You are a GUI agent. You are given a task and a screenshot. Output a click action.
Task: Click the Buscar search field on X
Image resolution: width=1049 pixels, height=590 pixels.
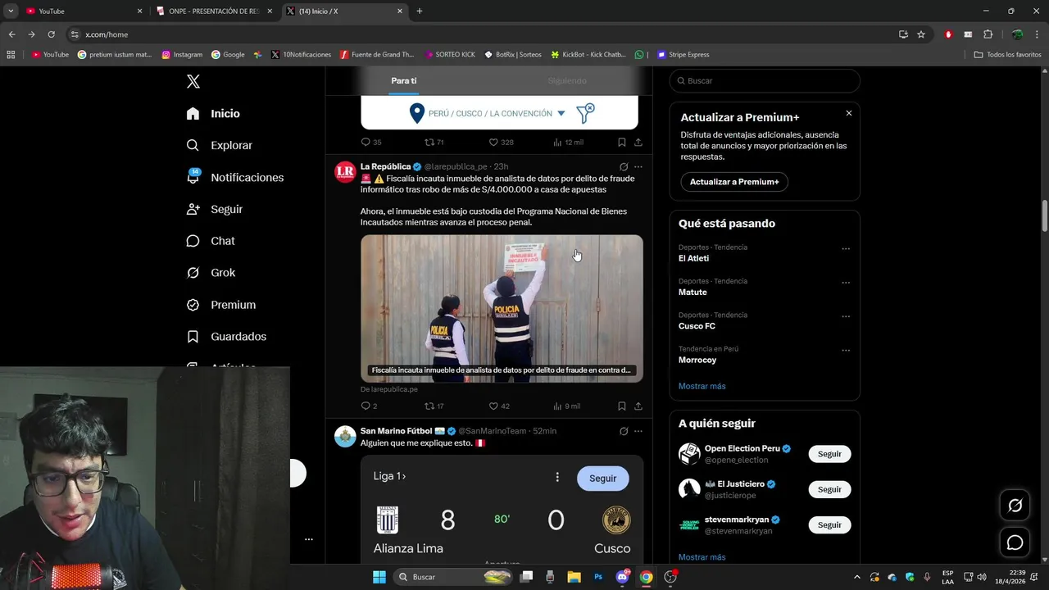coord(765,81)
